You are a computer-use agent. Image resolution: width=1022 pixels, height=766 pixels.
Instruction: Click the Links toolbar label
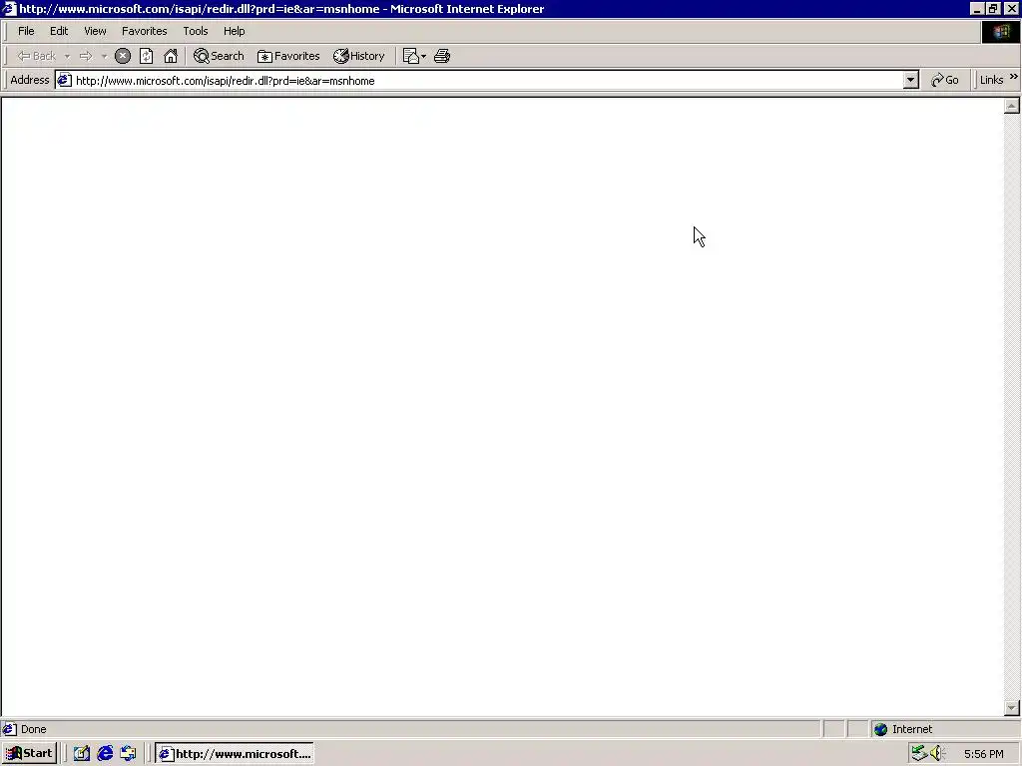coord(991,80)
